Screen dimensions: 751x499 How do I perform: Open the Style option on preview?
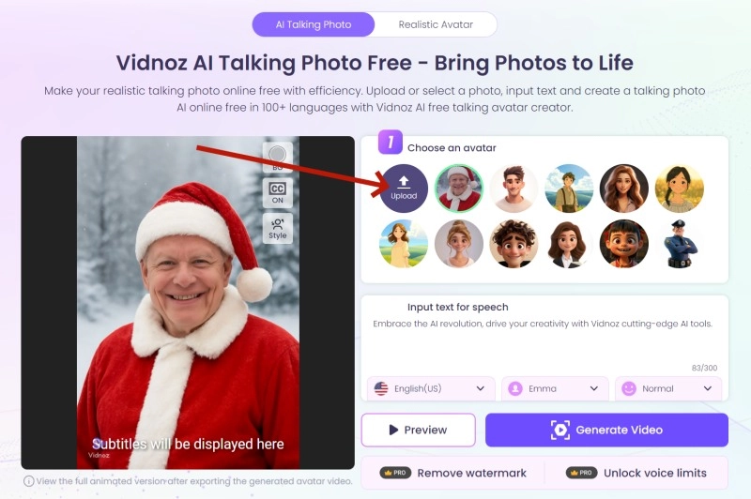(277, 228)
